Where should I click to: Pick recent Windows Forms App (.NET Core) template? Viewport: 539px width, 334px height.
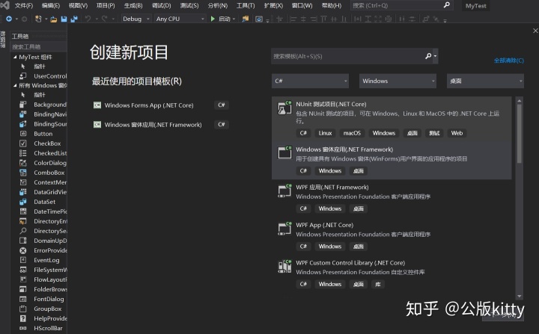(161, 105)
